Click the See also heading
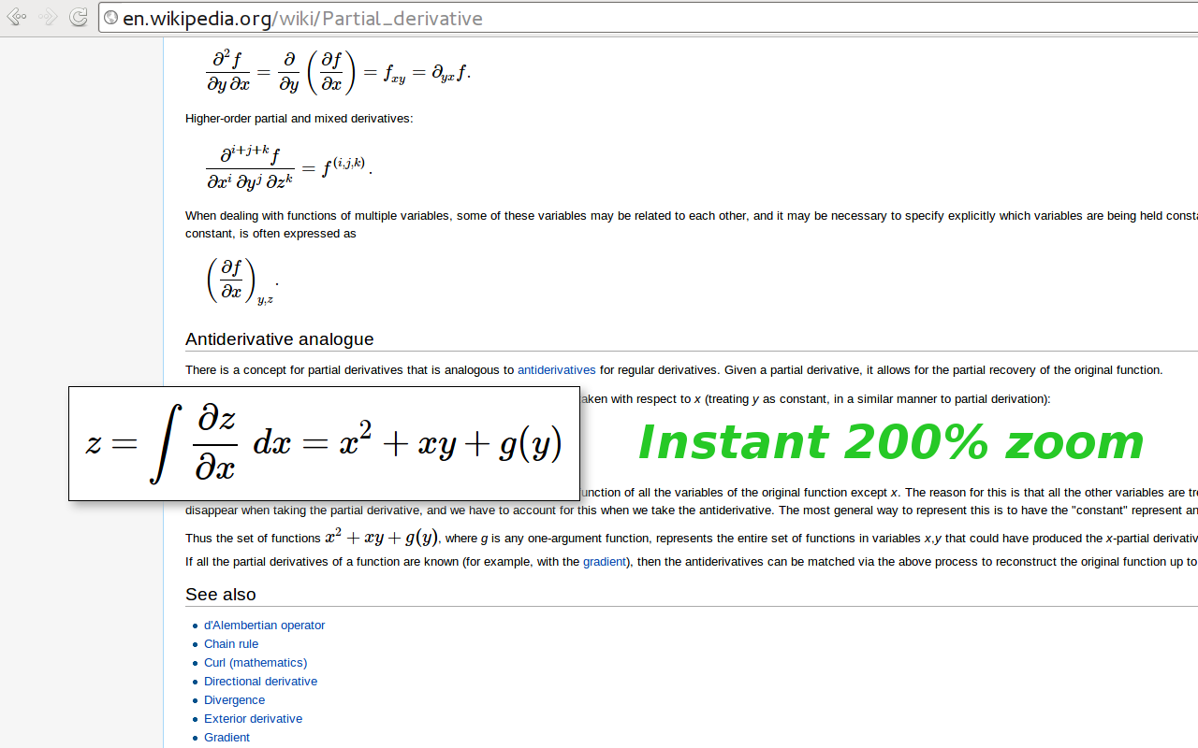The image size is (1198, 748). (x=220, y=595)
